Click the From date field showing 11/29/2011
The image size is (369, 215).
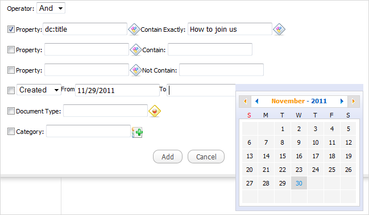(x=117, y=90)
